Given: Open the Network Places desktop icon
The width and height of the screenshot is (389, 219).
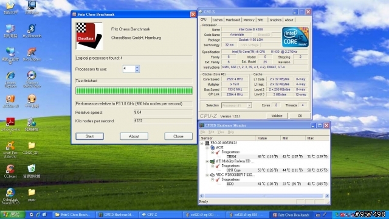Looking at the screenshot, I should click(10, 55).
